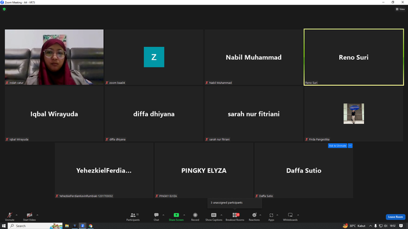This screenshot has height=229, width=408.
Task: Select the YehezkielFerdia... participant tile
Action: (x=104, y=170)
